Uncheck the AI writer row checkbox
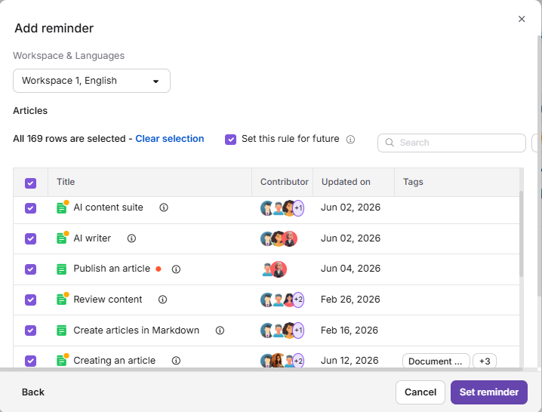 (30, 238)
